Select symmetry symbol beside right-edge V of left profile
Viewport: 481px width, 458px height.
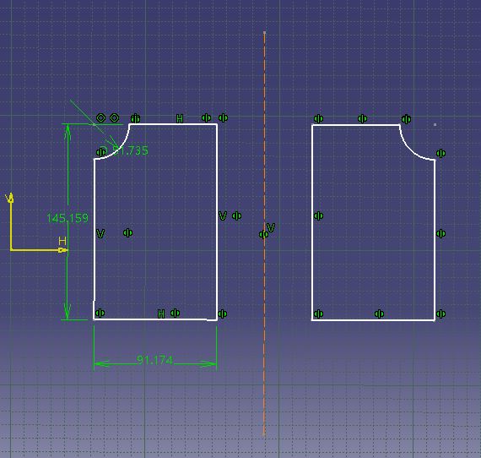coord(236,216)
